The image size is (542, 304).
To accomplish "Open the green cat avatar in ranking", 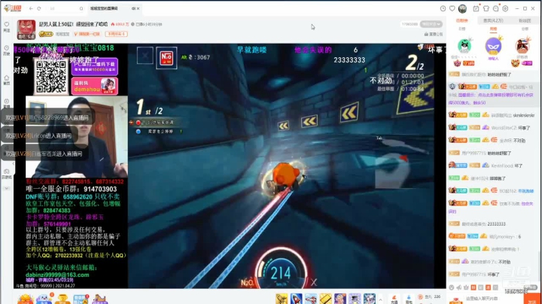I will point(464,46).
